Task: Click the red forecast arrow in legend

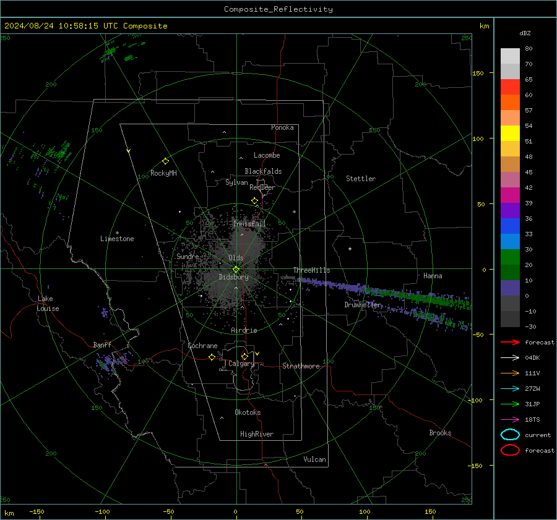Action: point(510,342)
